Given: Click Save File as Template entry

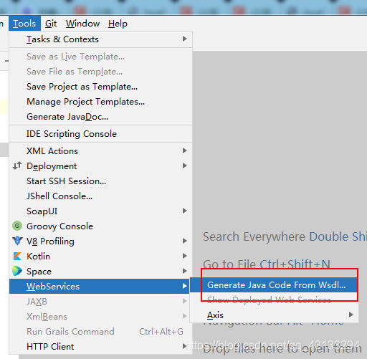Looking at the screenshot, I should pyautogui.click(x=100, y=72).
